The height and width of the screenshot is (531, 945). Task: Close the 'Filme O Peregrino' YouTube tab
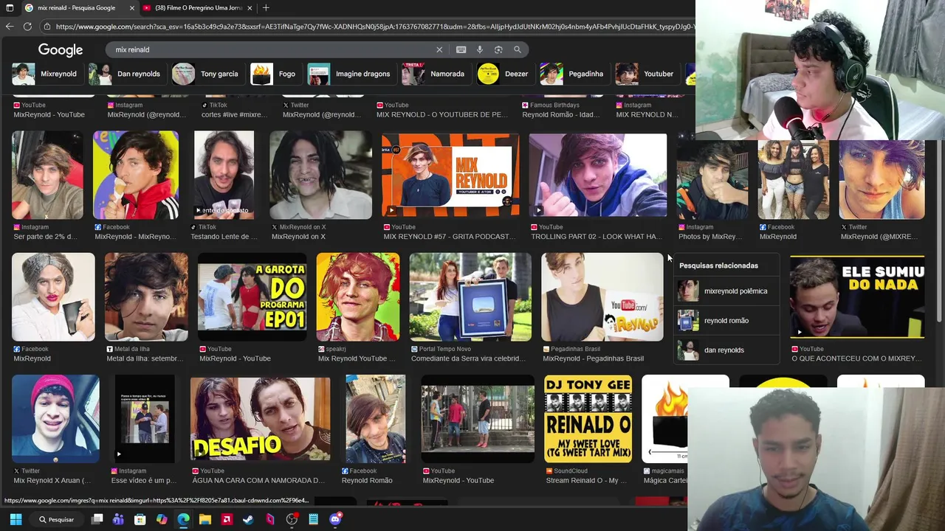(x=250, y=8)
